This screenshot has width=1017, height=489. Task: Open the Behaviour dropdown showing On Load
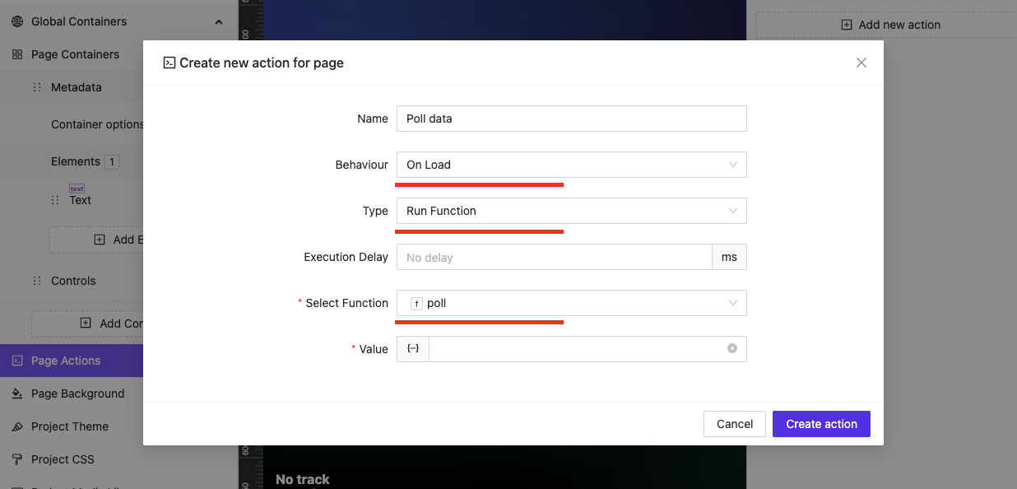pyautogui.click(x=571, y=165)
